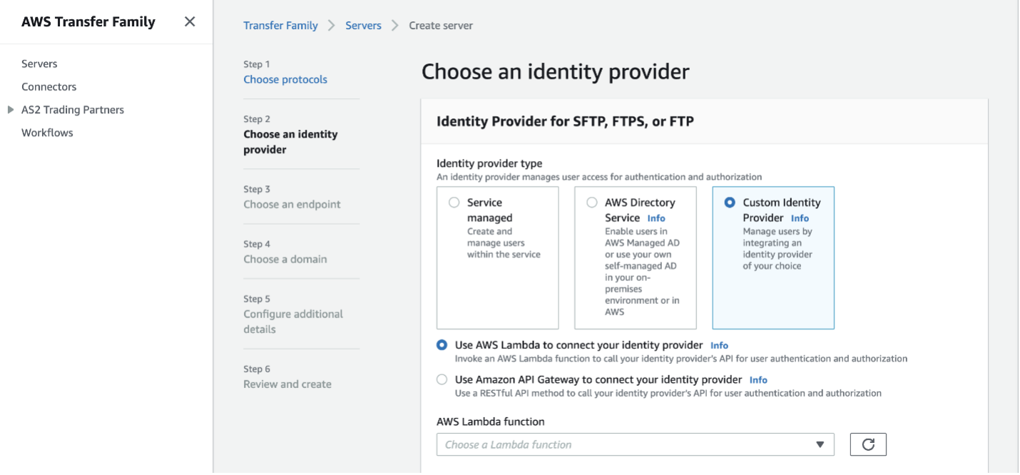Image resolution: width=1020 pixels, height=475 pixels.
Task: Open Info for the AWS Lambda option
Action: coord(719,345)
